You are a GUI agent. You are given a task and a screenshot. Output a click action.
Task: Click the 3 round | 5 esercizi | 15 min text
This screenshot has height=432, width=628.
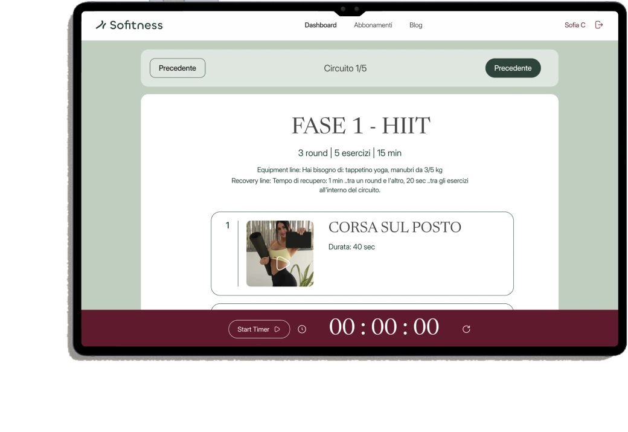click(x=350, y=153)
